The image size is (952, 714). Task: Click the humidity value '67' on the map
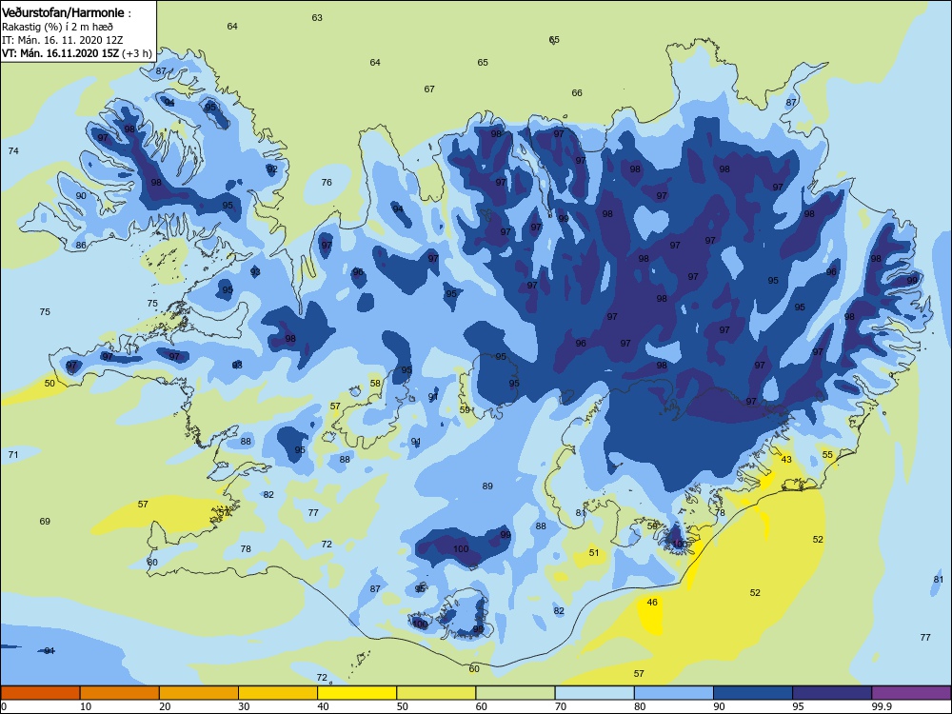point(429,89)
